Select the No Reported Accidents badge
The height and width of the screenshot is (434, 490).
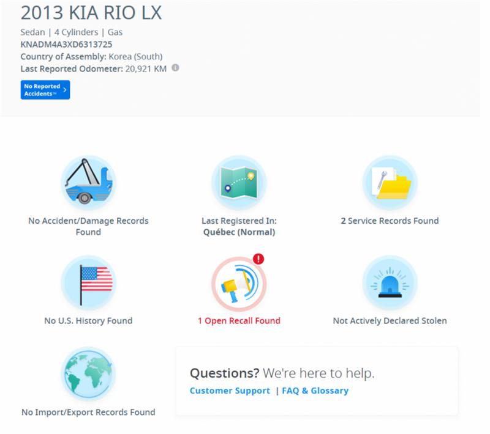(x=44, y=89)
